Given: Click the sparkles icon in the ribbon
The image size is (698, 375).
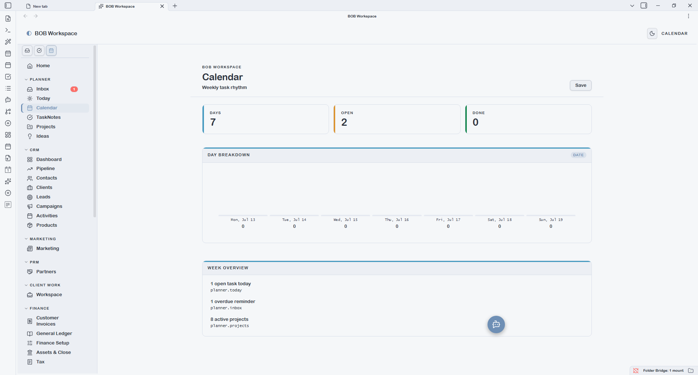Looking at the screenshot, I should point(8,181).
